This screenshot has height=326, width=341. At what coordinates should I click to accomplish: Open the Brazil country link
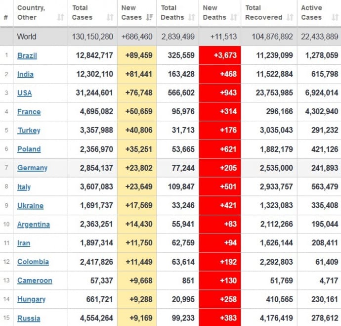click(27, 55)
